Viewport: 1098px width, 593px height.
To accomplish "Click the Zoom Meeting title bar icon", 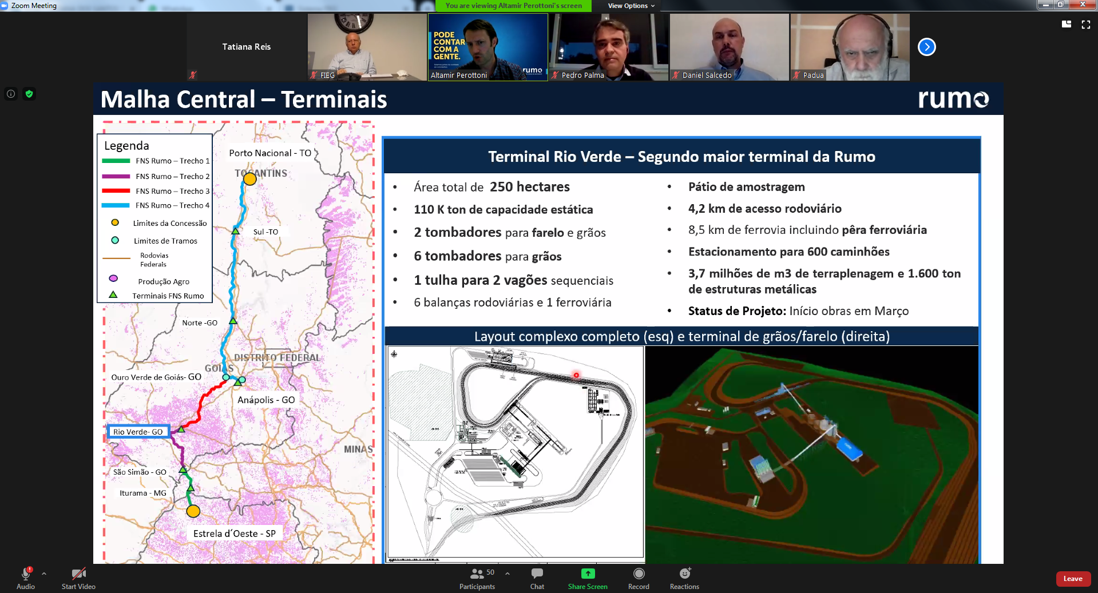I will pos(5,5).
